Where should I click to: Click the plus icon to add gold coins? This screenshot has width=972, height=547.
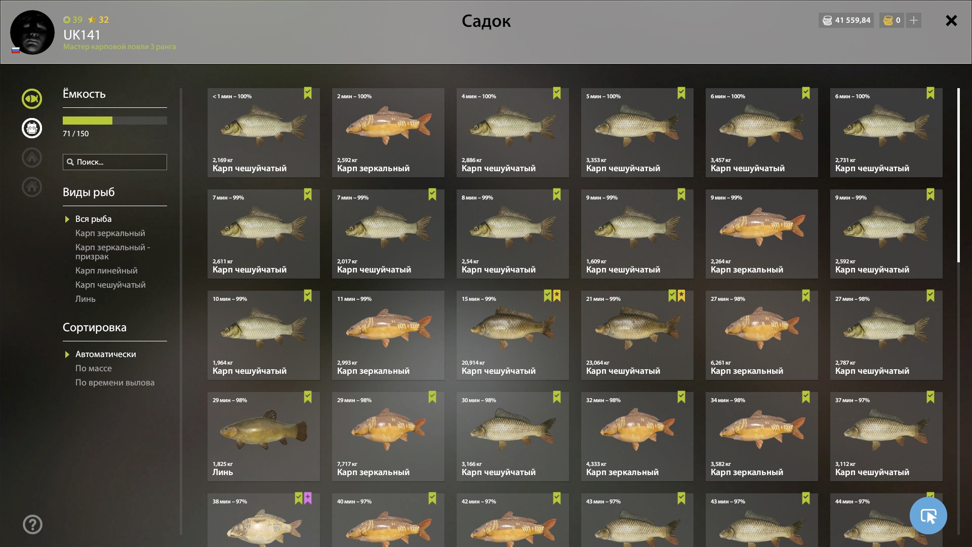[914, 20]
